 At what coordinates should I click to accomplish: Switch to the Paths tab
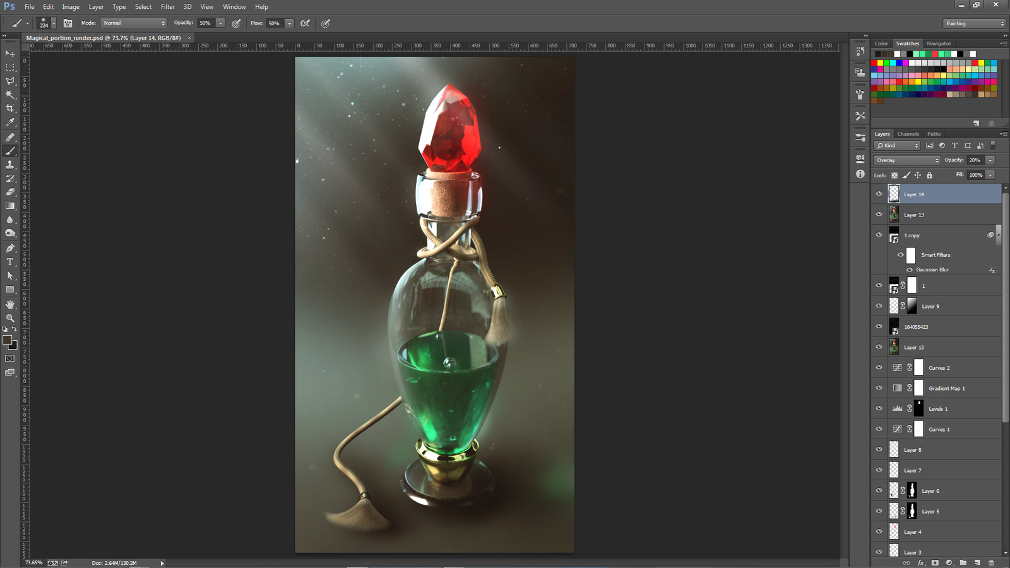(934, 134)
